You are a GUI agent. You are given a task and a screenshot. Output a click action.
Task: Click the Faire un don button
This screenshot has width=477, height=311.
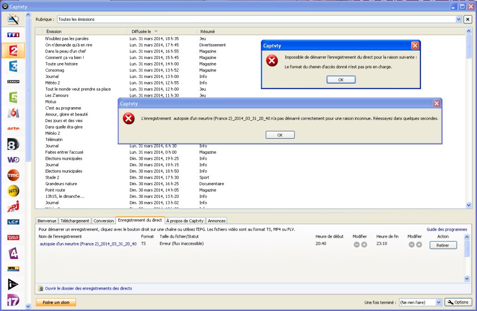(x=56, y=302)
